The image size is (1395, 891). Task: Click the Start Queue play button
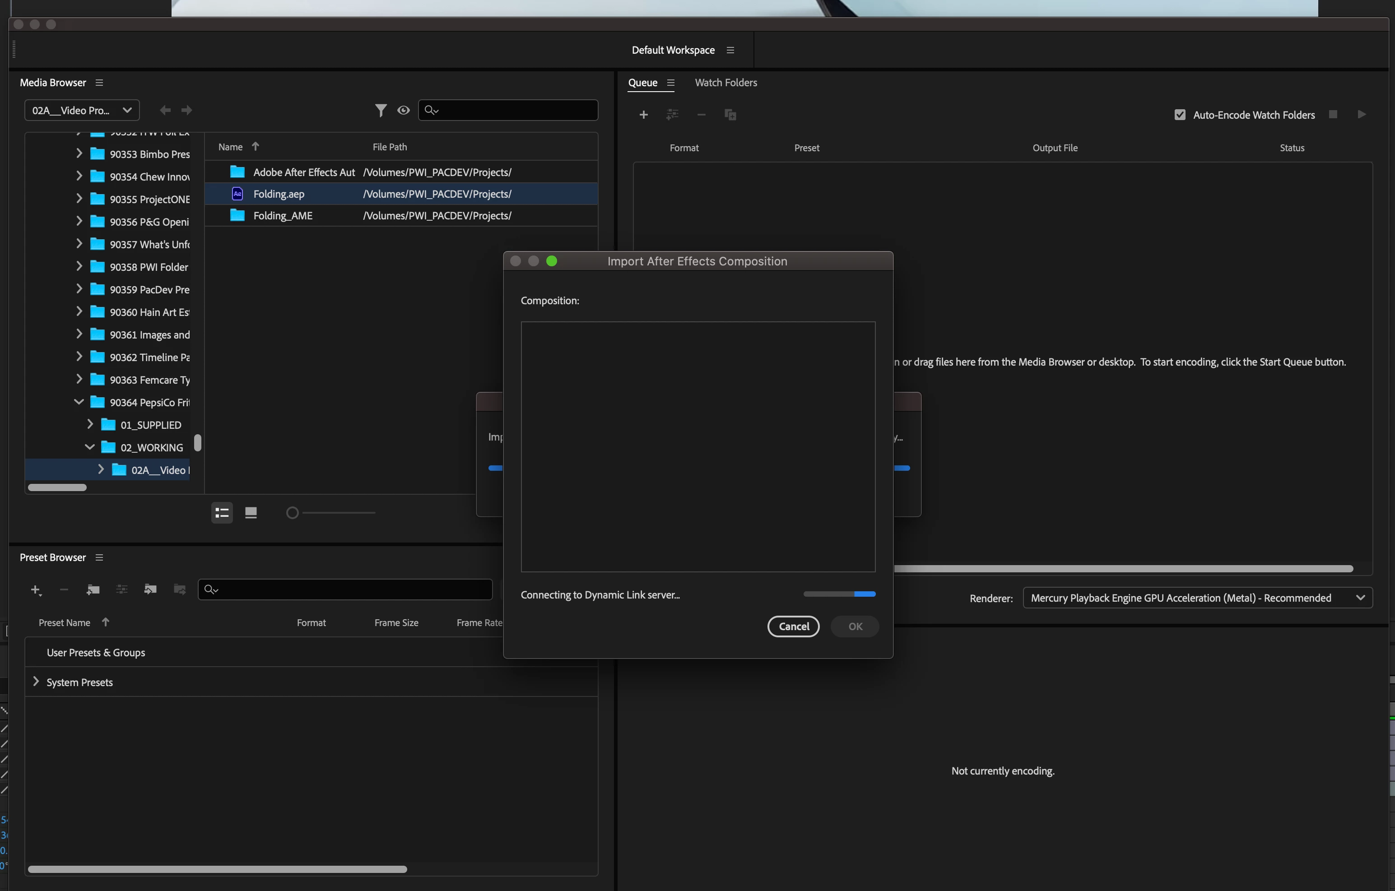1362,115
